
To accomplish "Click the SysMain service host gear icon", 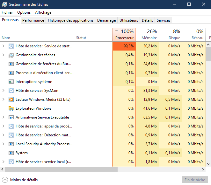I will [11, 91].
